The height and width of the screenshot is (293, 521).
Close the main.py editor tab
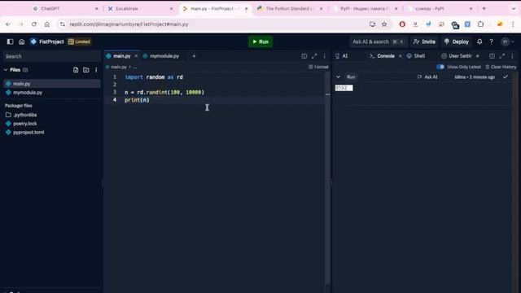click(136, 56)
